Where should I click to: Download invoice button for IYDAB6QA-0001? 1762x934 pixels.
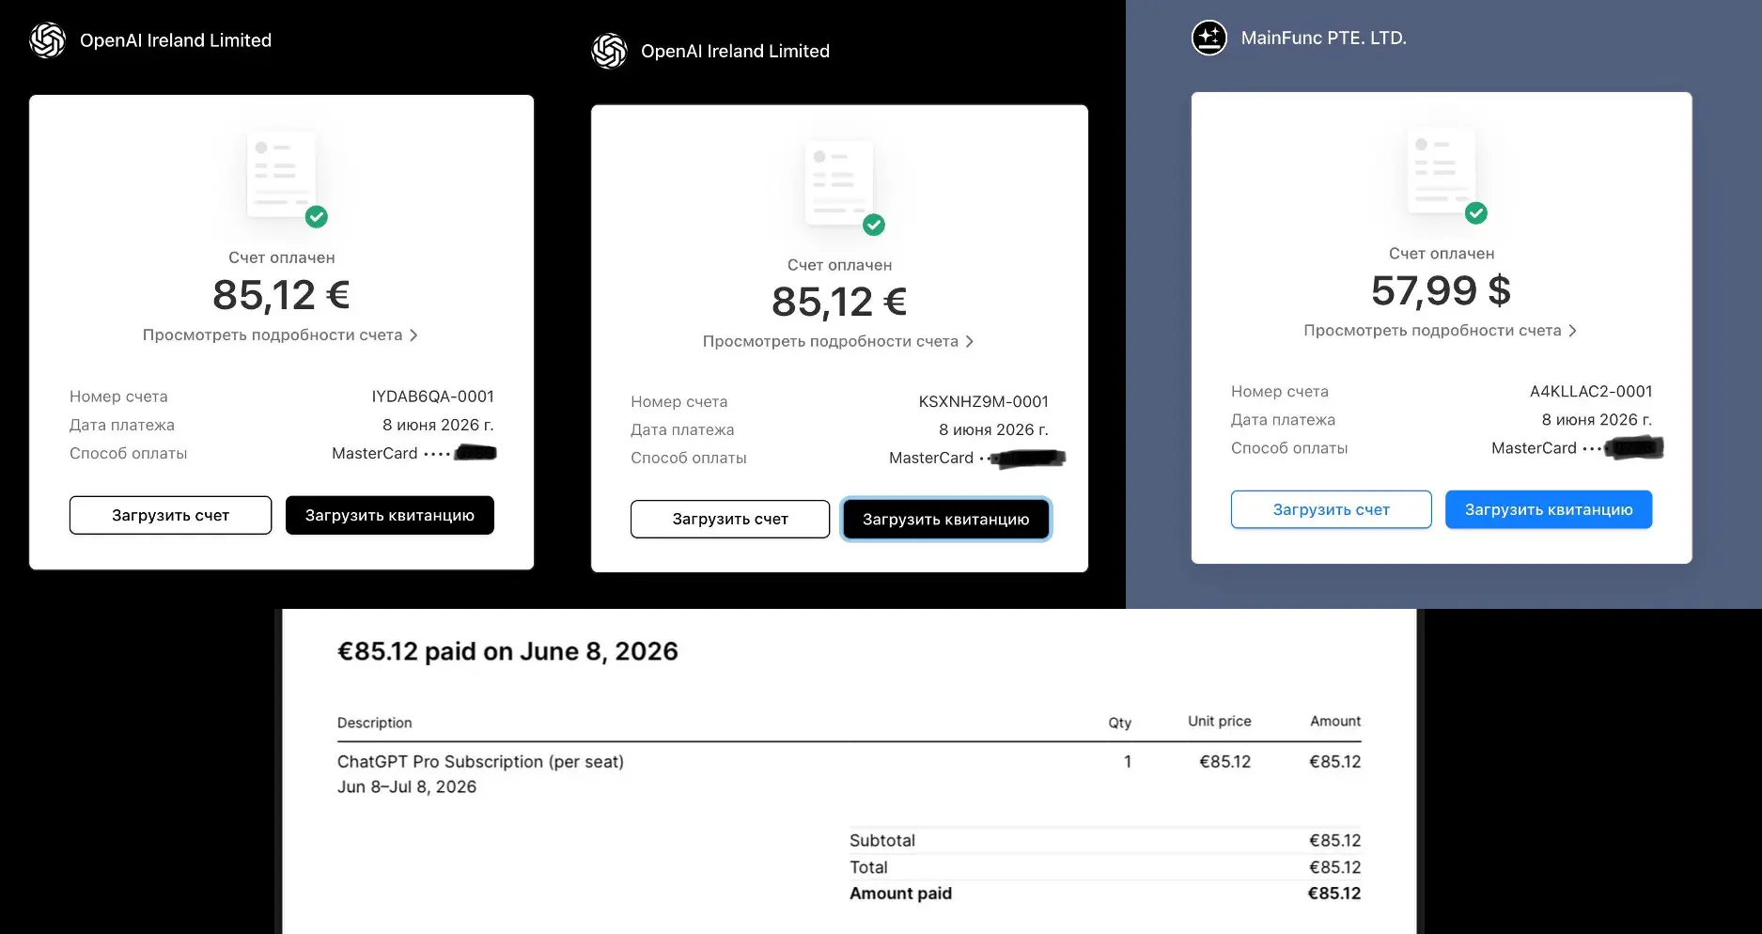[170, 515]
